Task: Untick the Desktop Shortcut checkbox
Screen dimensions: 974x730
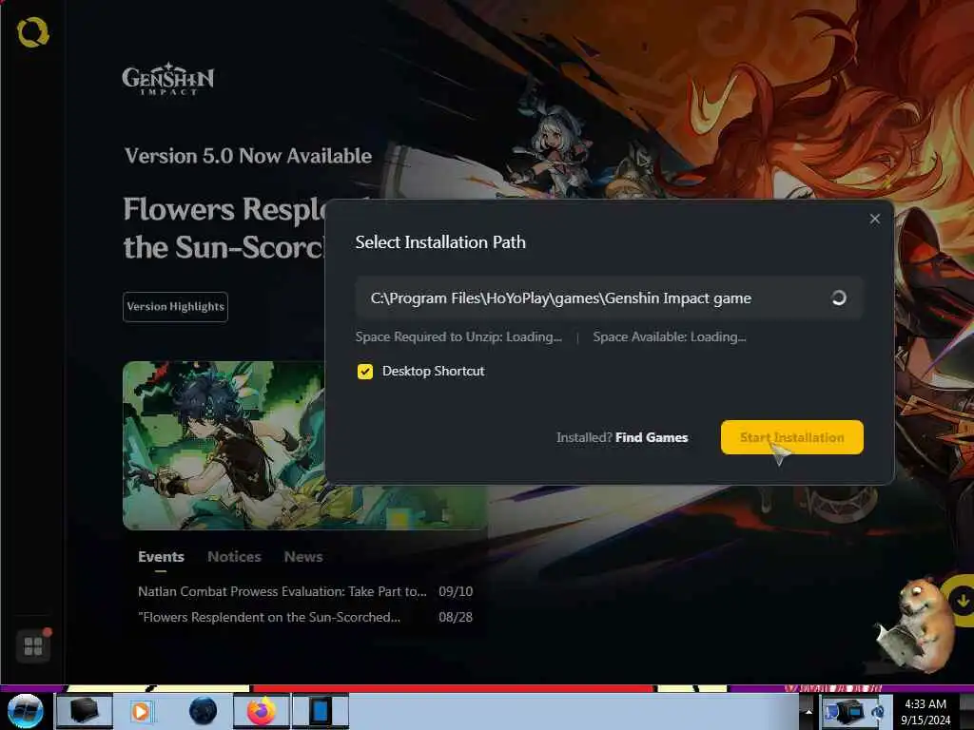Action: pyautogui.click(x=365, y=372)
